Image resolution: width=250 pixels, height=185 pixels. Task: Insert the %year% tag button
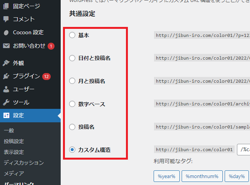pyautogui.click(x=167, y=176)
